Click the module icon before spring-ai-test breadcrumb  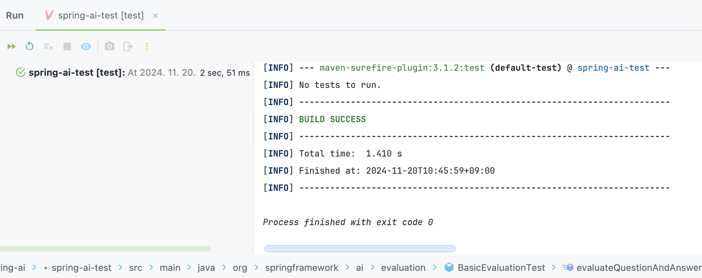point(46,268)
